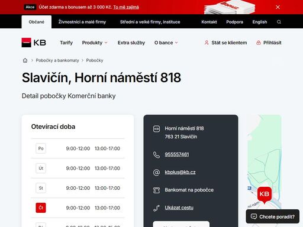Switch language to English
The height and width of the screenshot is (227, 303).
click(260, 22)
